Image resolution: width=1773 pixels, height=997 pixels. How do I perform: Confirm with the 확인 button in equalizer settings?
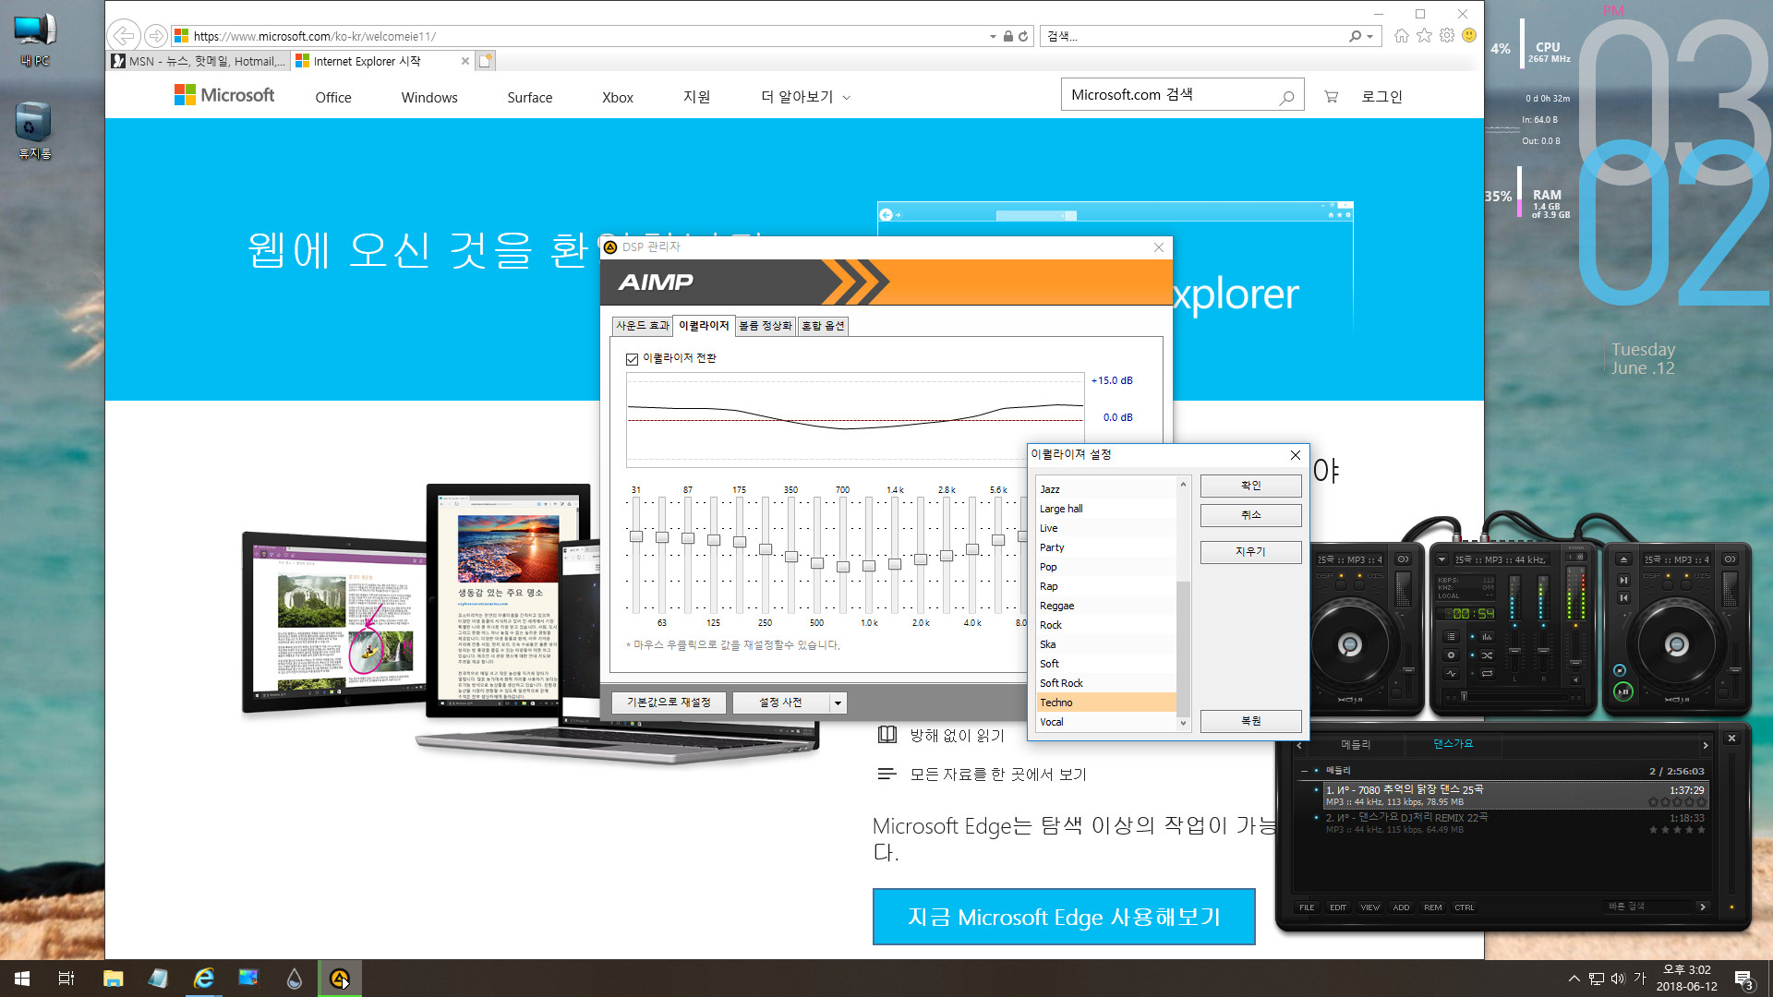click(x=1250, y=486)
